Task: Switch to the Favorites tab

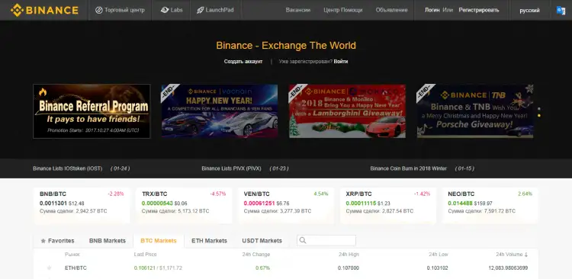Action: coord(57,241)
